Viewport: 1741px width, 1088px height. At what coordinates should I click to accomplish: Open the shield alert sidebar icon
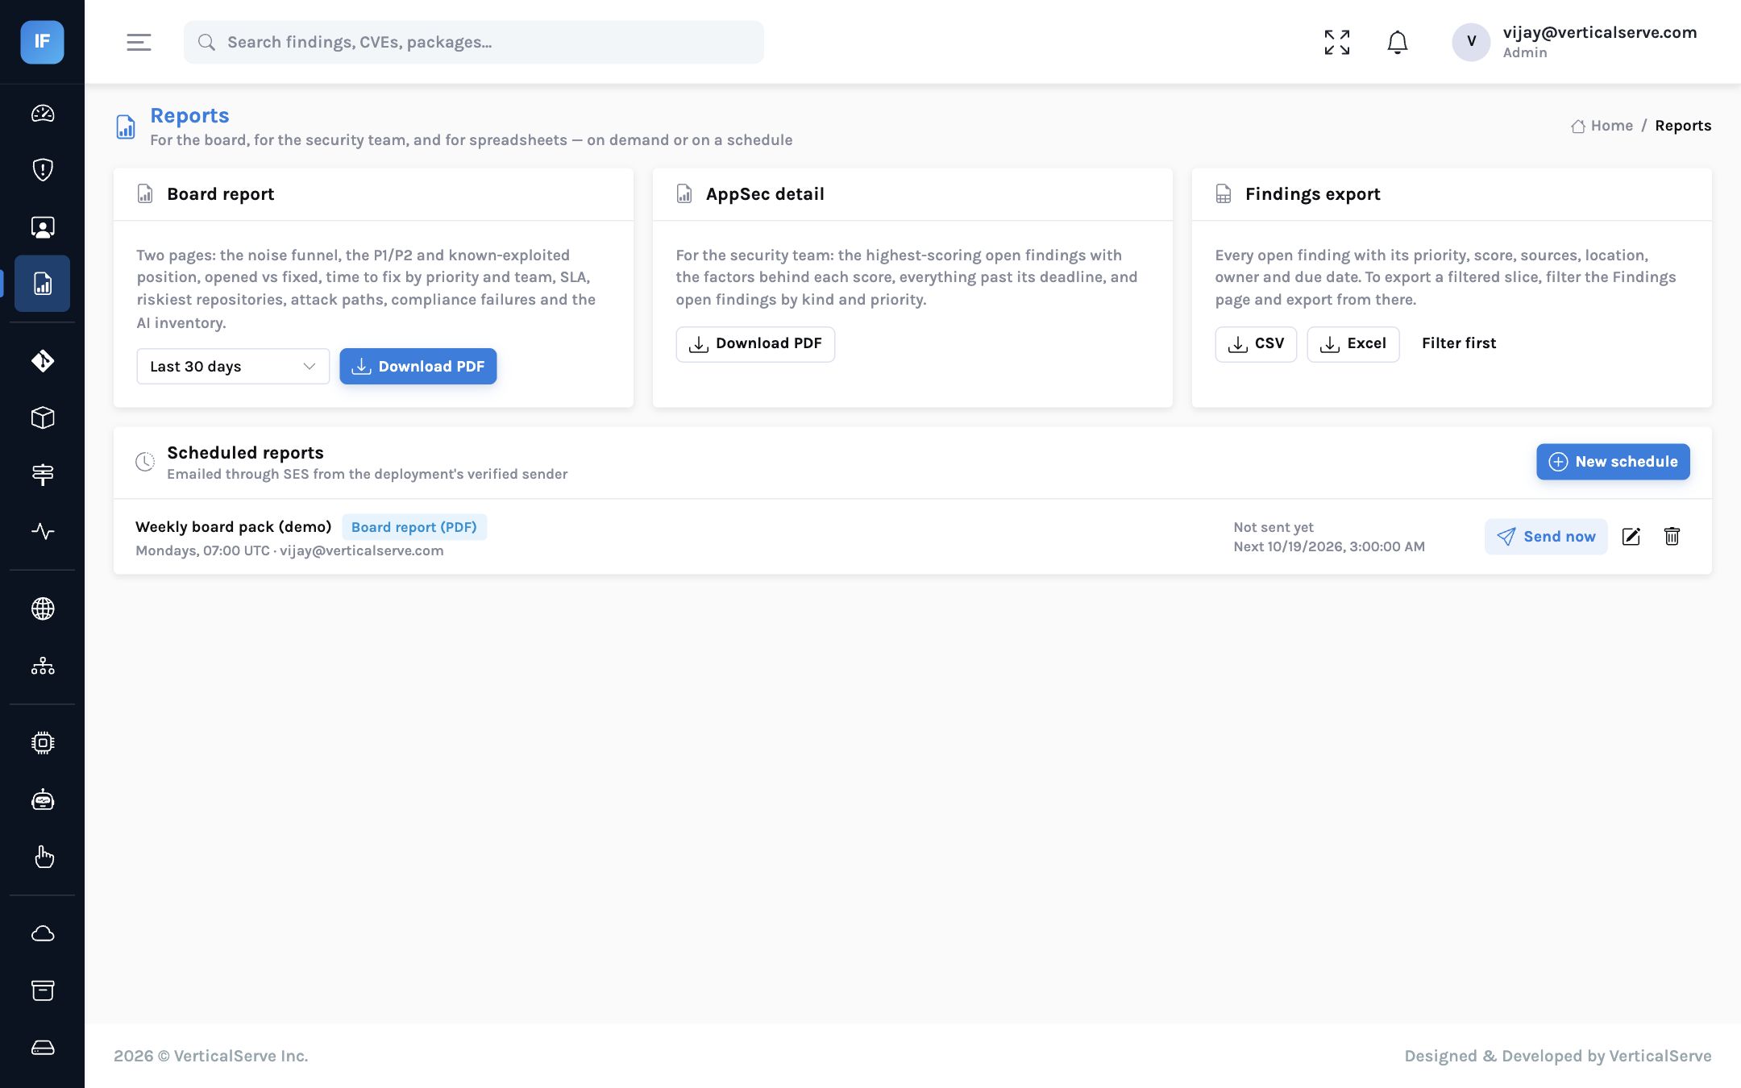tap(43, 170)
